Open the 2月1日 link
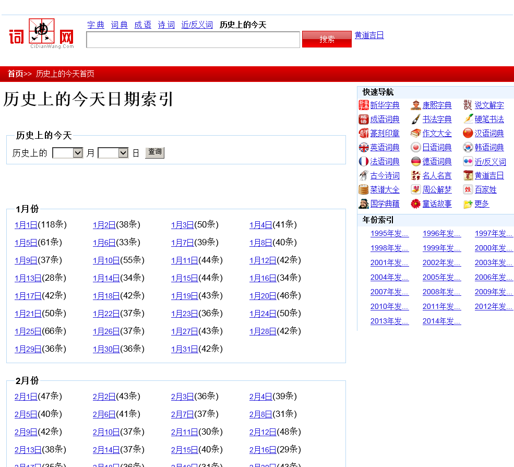The image size is (514, 467). pos(26,397)
